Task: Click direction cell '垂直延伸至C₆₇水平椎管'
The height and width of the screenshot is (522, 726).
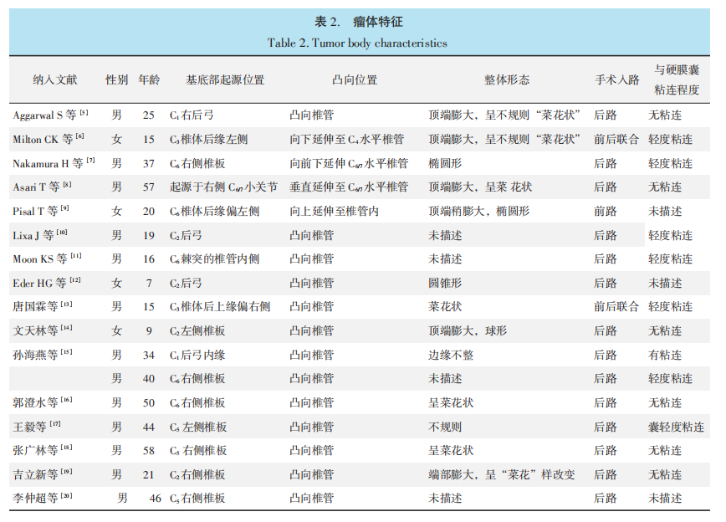Action: click(349, 187)
